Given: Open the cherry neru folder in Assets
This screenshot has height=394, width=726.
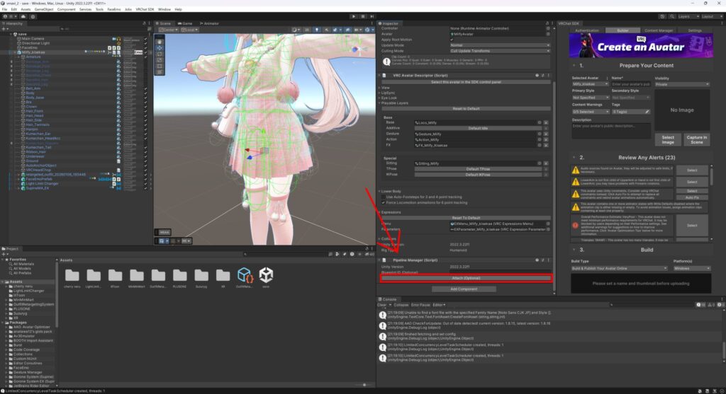Looking at the screenshot, I should [x=72, y=275].
